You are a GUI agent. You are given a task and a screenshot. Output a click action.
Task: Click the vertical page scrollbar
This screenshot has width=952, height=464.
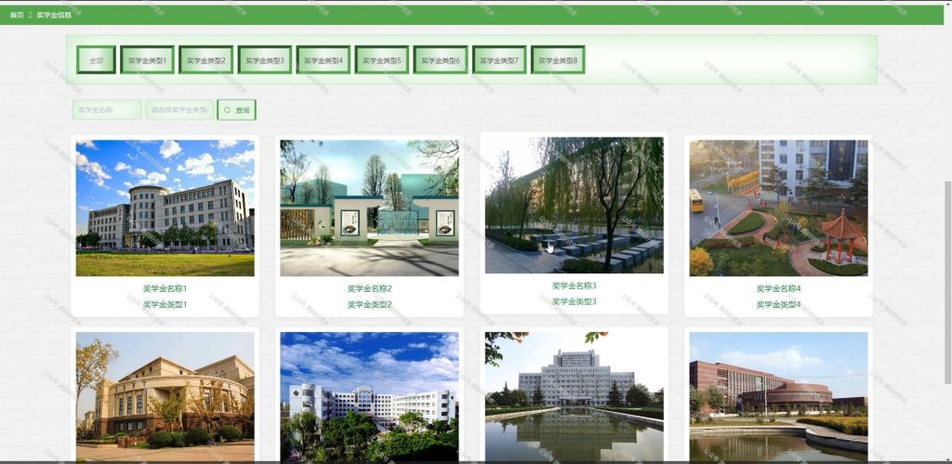coord(947,283)
